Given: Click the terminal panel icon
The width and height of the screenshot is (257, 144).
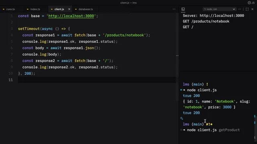Looking at the screenshot, I should 183,9.
